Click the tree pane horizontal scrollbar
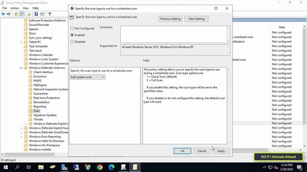The height and width of the screenshot is (172, 307). tap(29, 154)
